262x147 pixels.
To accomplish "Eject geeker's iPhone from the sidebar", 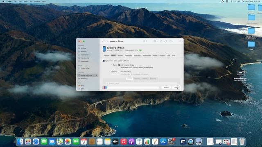I will click(97, 75).
